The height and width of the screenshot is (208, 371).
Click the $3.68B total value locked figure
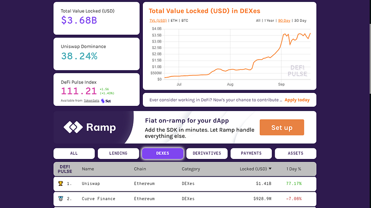click(79, 20)
